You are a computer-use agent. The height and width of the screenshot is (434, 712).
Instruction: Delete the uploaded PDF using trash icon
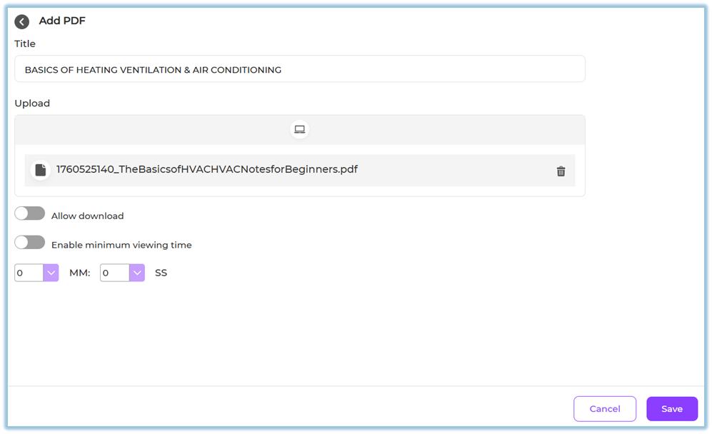click(x=561, y=171)
